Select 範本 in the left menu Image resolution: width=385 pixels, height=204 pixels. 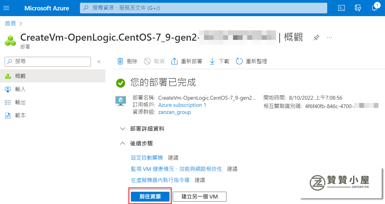tap(53, 116)
